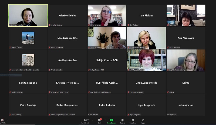216x125 pixels.
Task: Click muted mic icon beside Skaidrīte Smilkts
Action: tap(50, 48)
